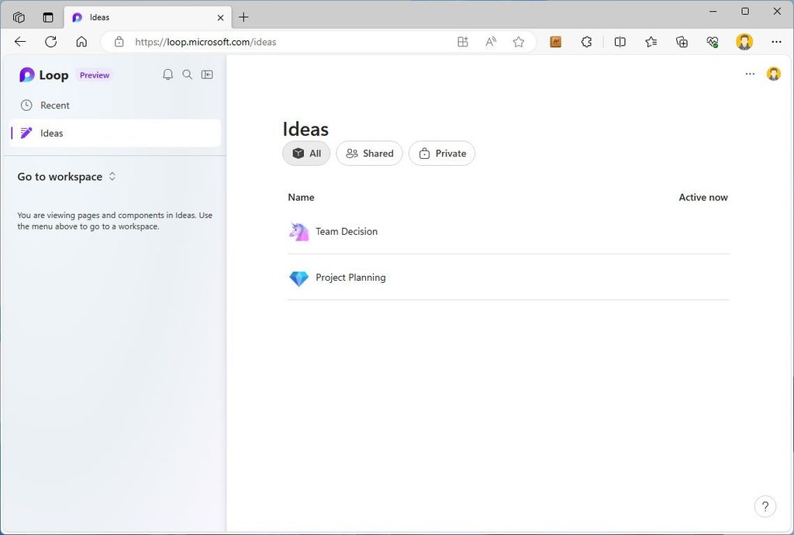Switch to the Recent section
The image size is (794, 535).
[x=54, y=105]
